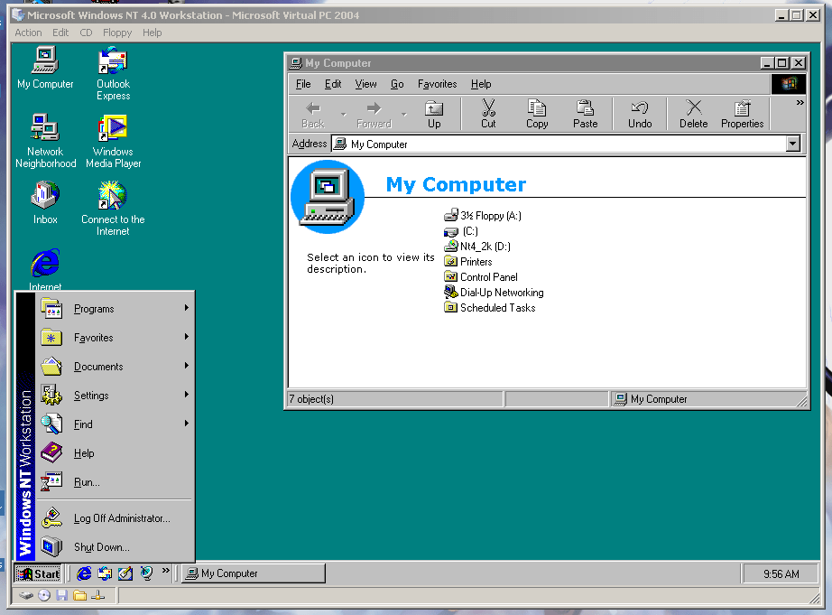Open Virtual PC Action menu
This screenshot has height=615, width=832.
coord(28,33)
